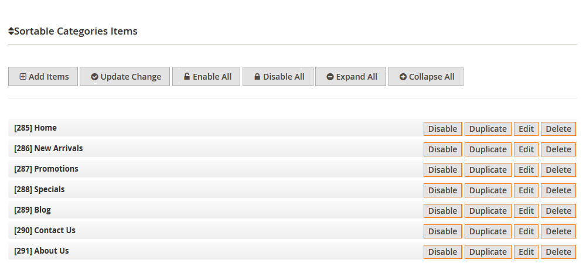
Task: Click the open padlock icon on Enable All
Action: tap(187, 76)
